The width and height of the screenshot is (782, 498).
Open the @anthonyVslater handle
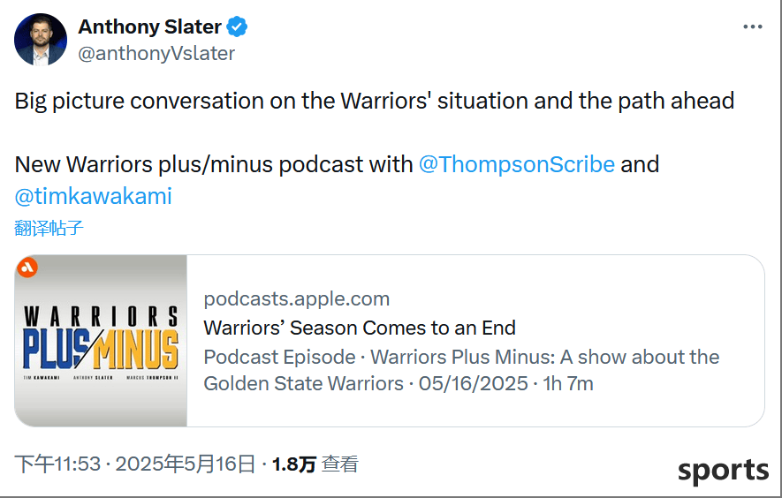pyautogui.click(x=156, y=53)
